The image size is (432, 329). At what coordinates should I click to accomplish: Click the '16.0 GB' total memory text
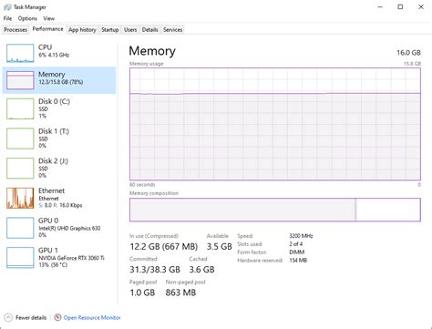[x=408, y=53]
